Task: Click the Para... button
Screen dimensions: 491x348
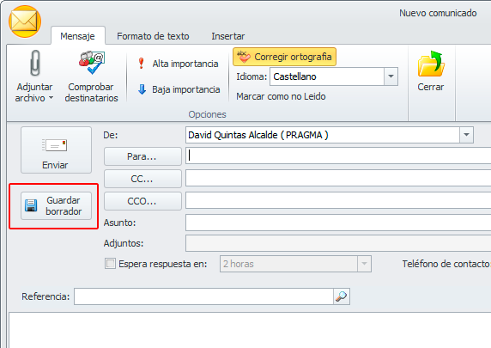Action: [142, 156]
